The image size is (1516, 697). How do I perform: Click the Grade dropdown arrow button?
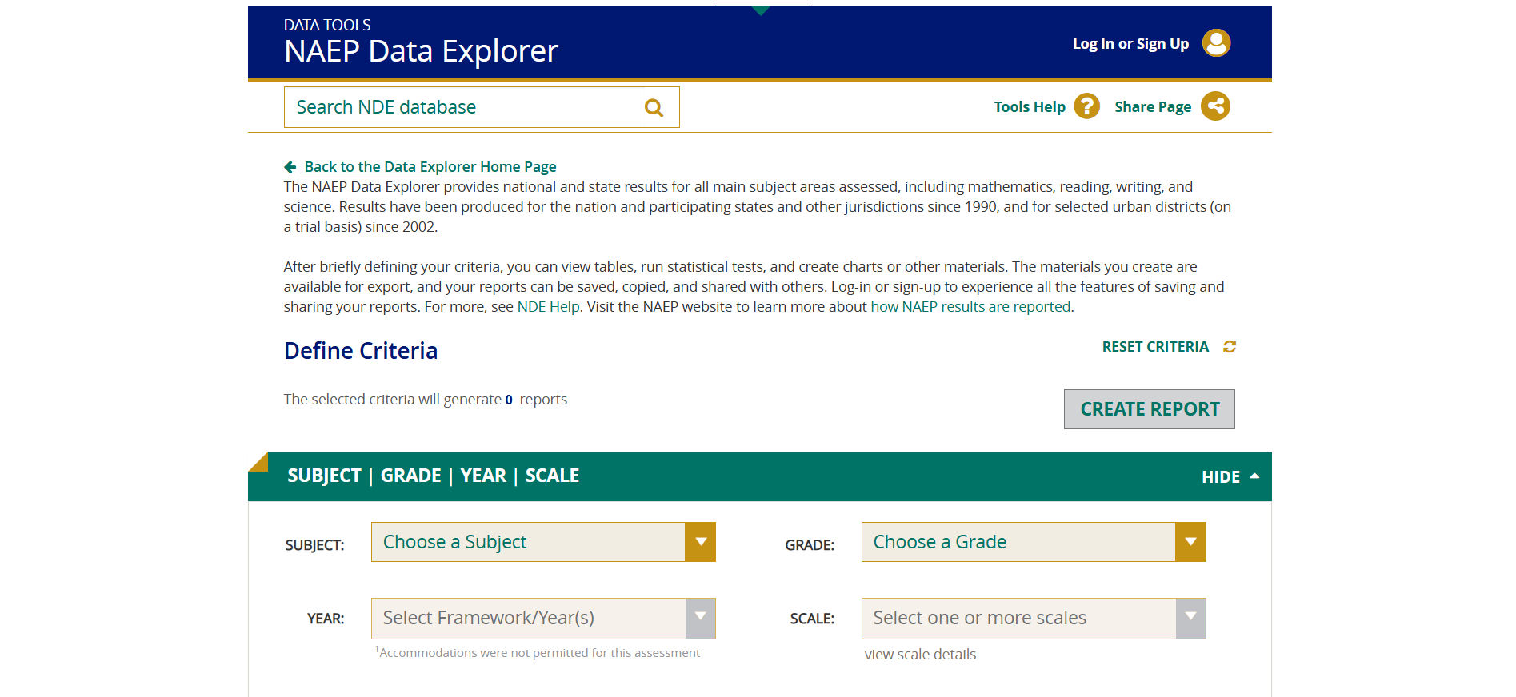1190,542
